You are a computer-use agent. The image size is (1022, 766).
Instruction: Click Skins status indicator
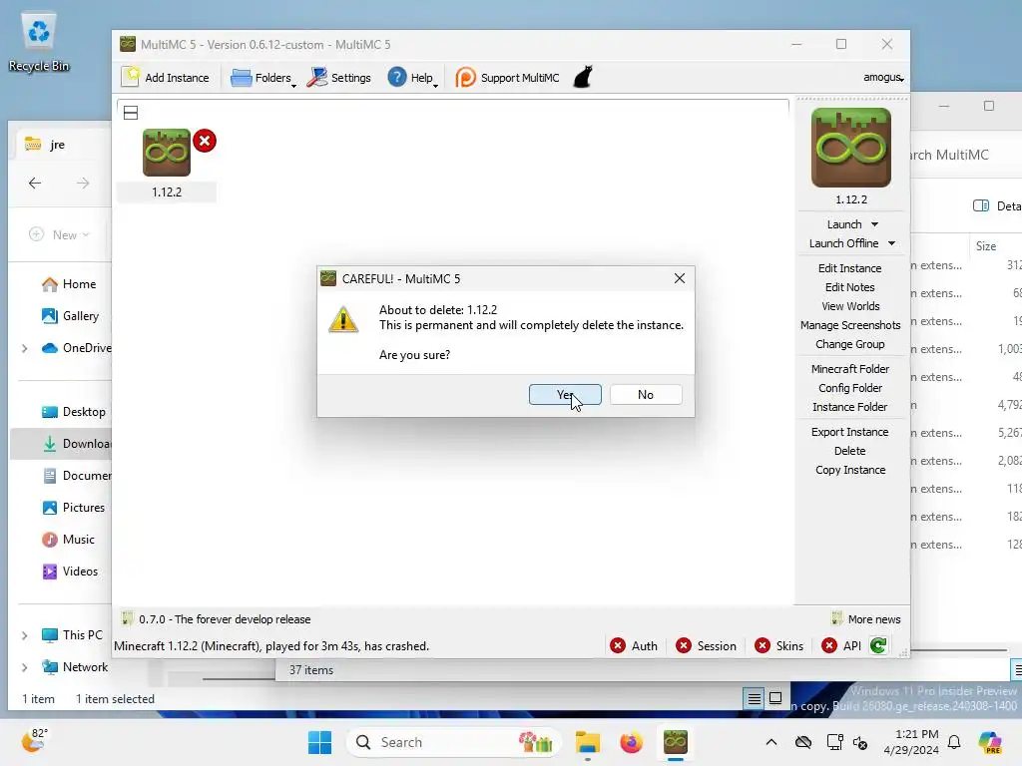[778, 645]
